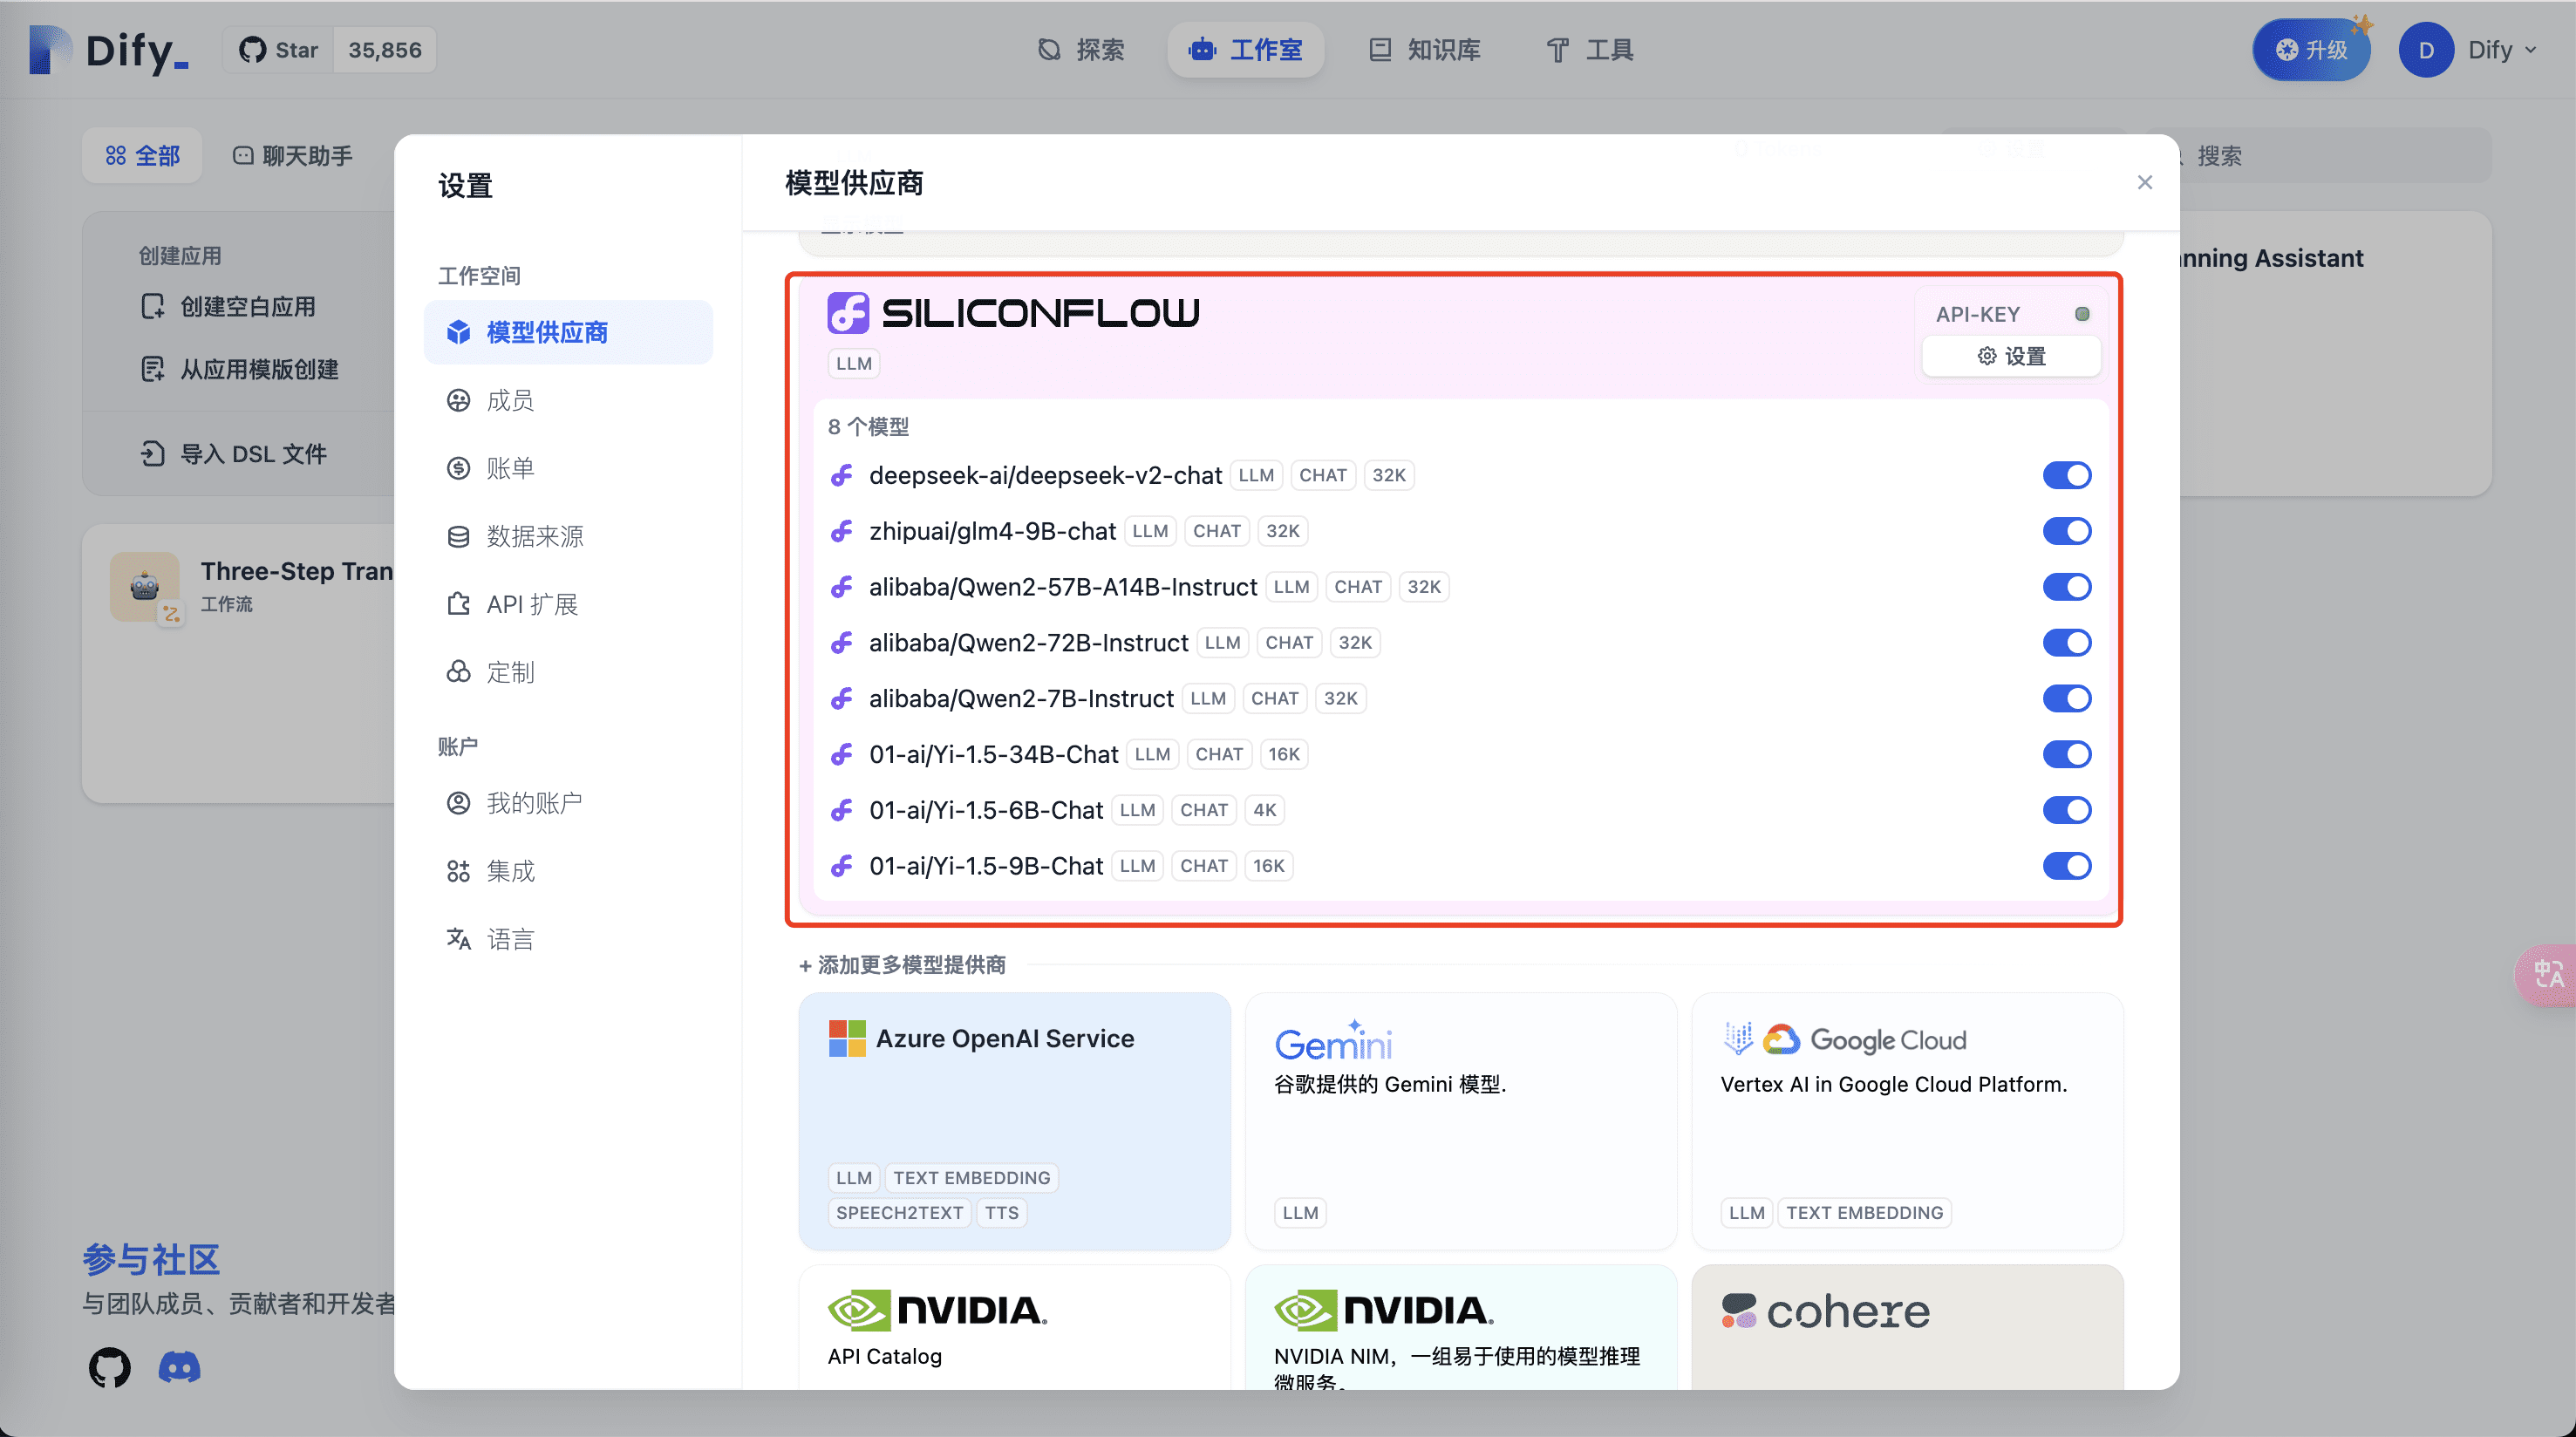The image size is (2576, 1437).
Task: Click the 升级 upgrade button
Action: 2310,50
